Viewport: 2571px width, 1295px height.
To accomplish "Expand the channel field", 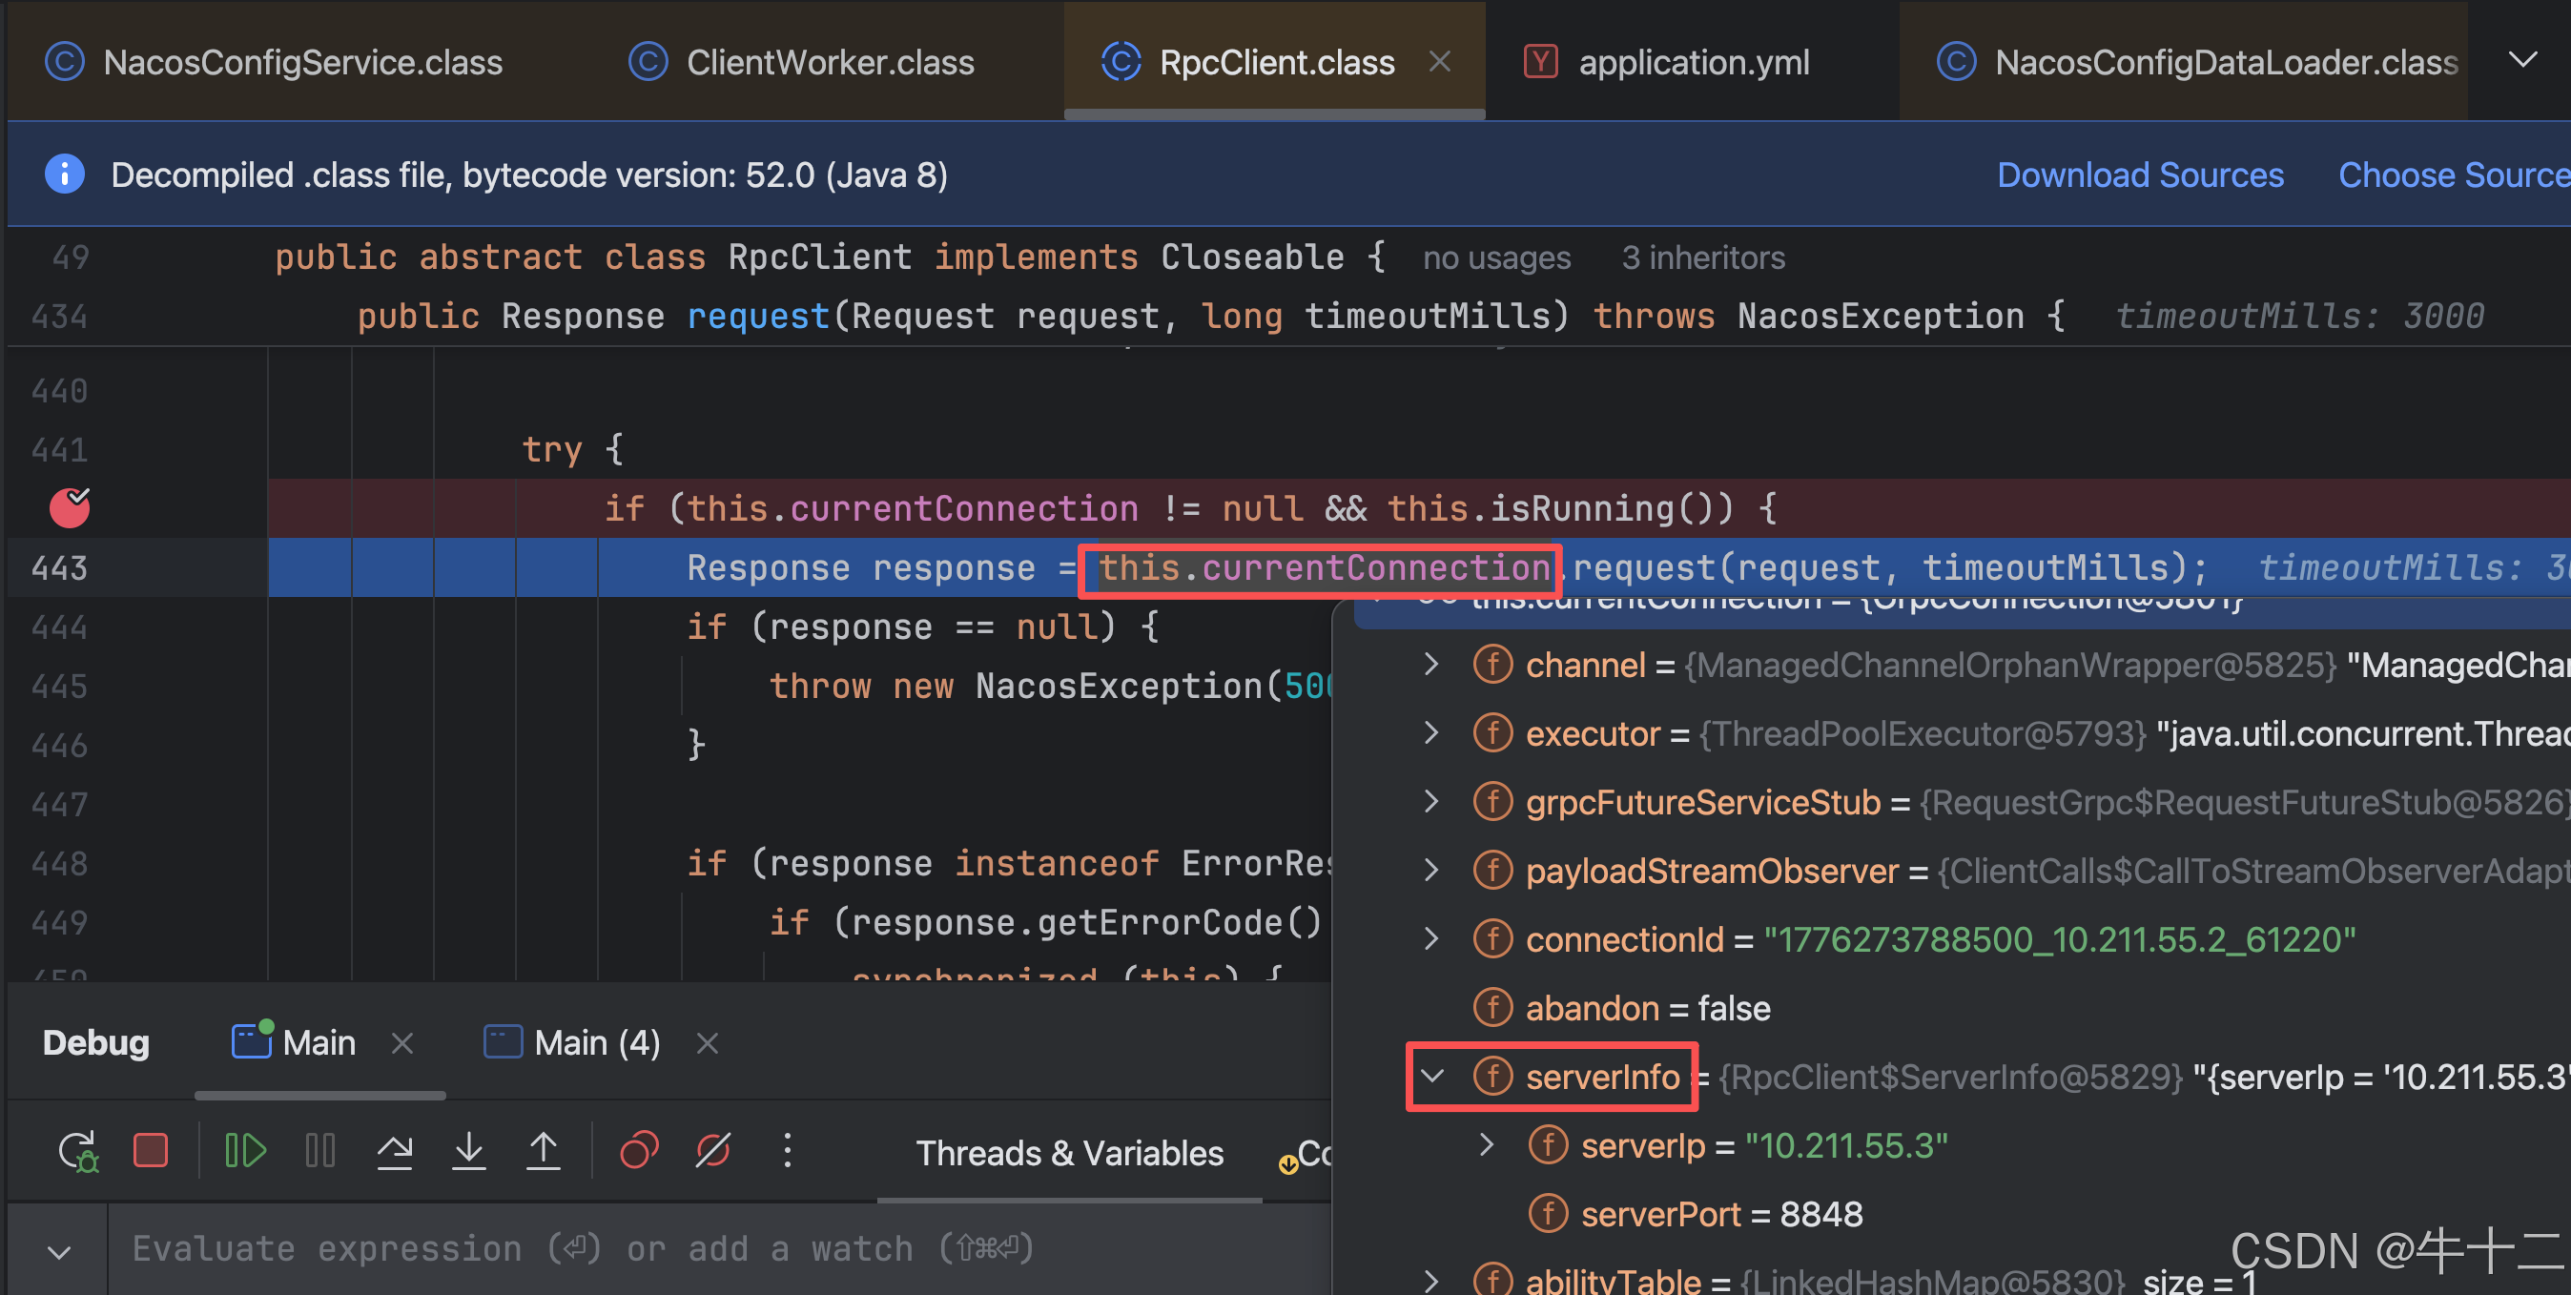I will click(x=1432, y=665).
